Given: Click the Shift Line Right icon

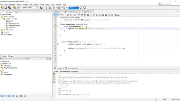Looking at the screenshot, I should [x=106, y=15].
